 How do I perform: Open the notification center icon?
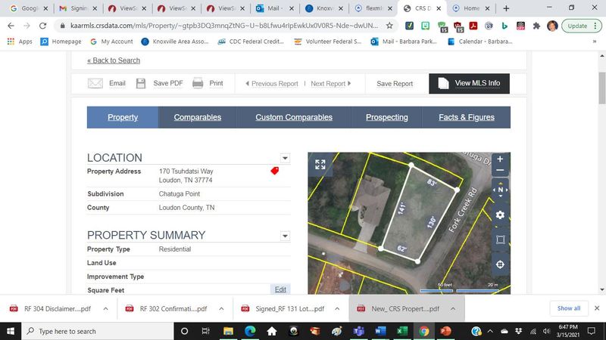[591, 331]
